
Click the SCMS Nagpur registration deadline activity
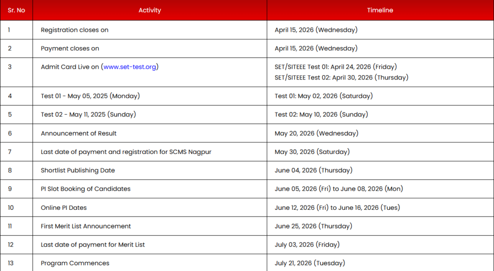pyautogui.click(x=126, y=152)
